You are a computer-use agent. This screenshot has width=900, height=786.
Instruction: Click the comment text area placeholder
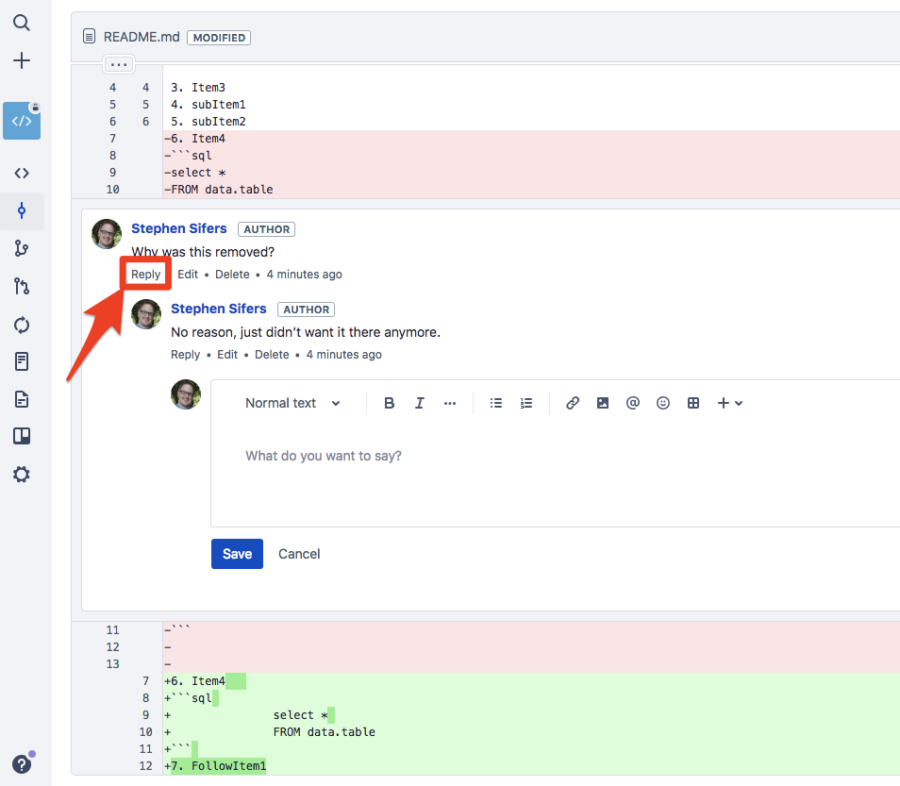324,456
